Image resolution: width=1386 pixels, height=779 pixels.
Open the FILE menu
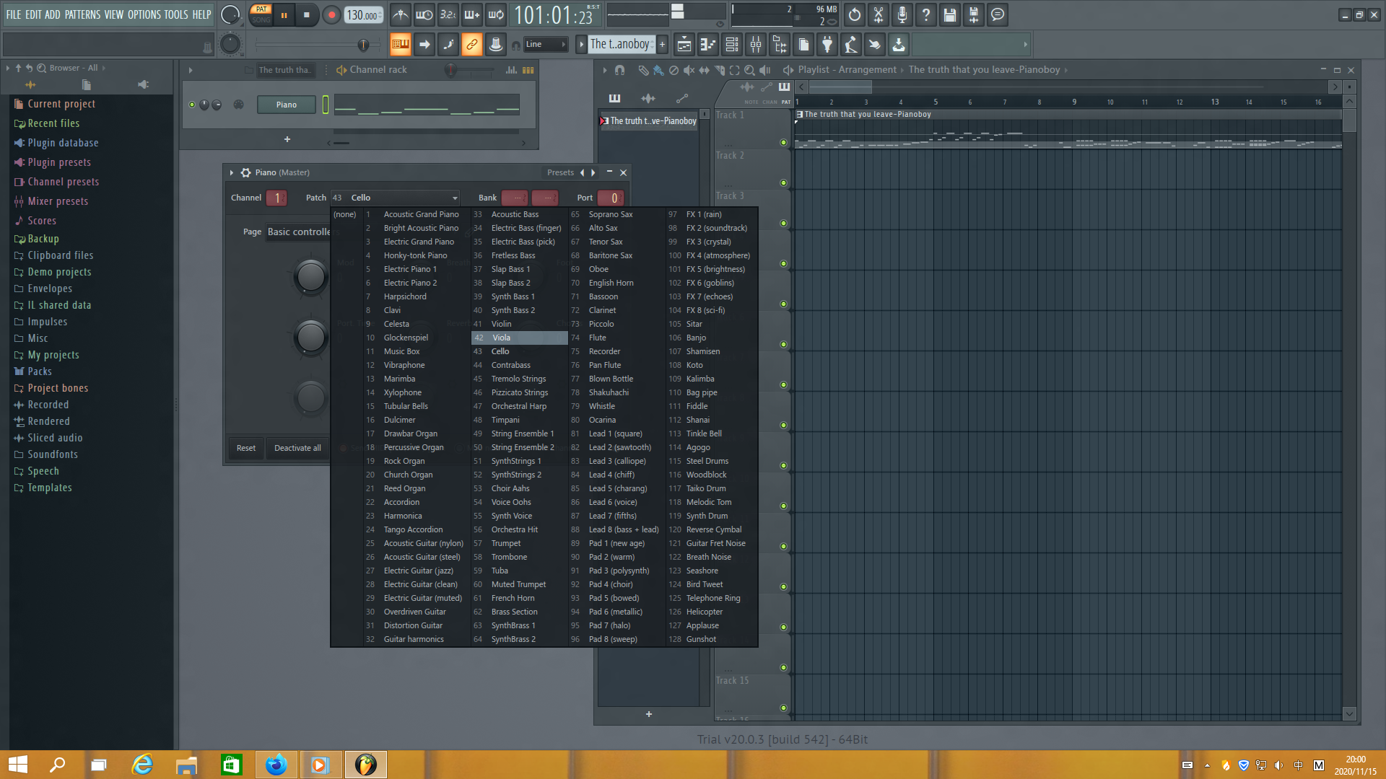[14, 14]
